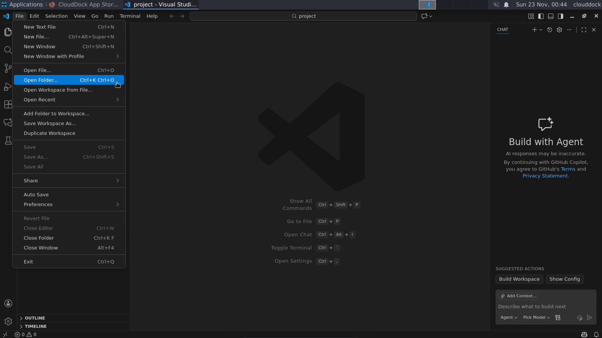The width and height of the screenshot is (602, 338).
Task: Open the Extensions view icon
Action: [x=8, y=104]
